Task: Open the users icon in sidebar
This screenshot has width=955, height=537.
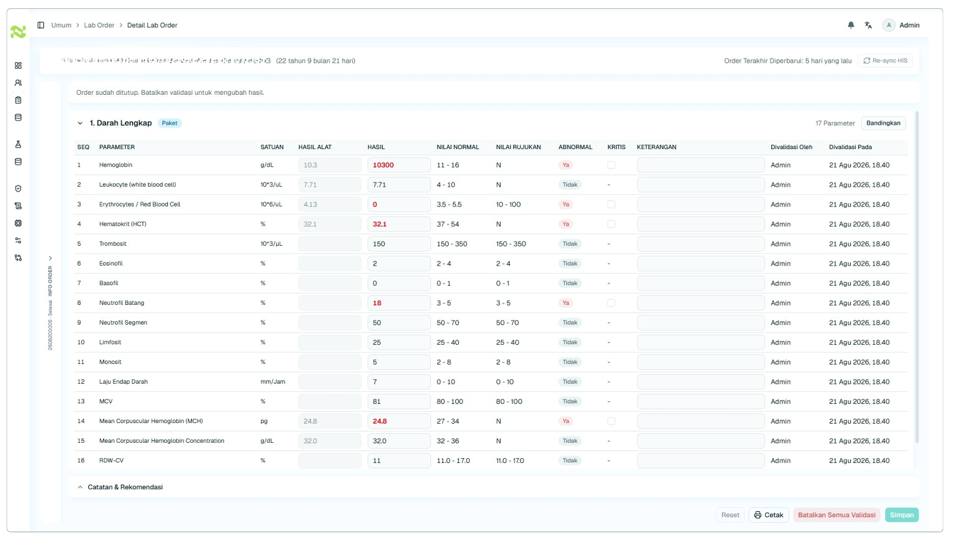Action: click(x=18, y=83)
